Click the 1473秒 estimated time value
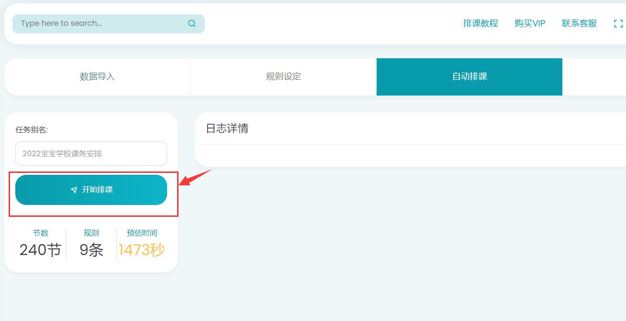 click(142, 250)
